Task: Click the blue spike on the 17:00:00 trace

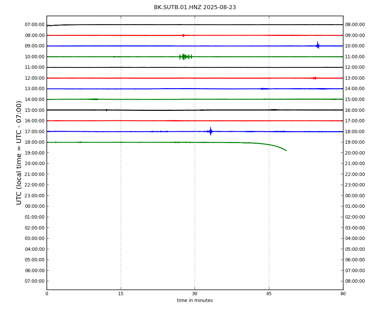Action: 211,131
